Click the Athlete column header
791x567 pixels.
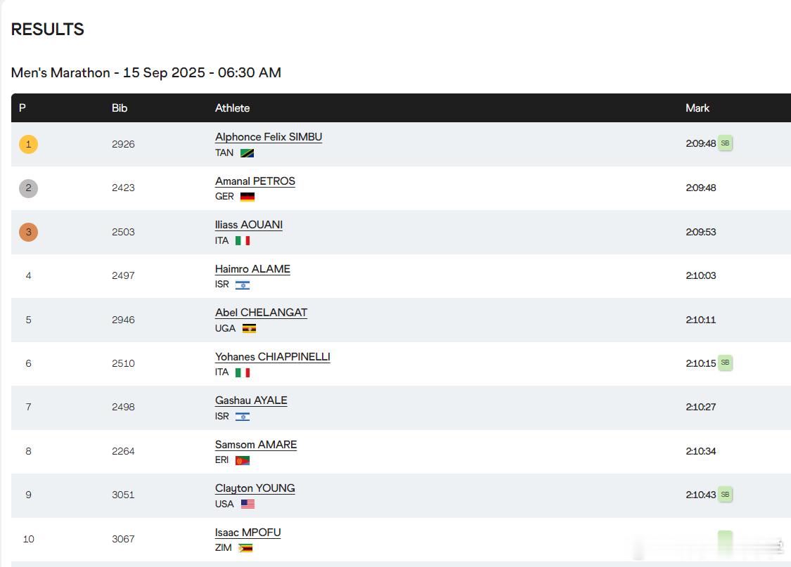[232, 108]
